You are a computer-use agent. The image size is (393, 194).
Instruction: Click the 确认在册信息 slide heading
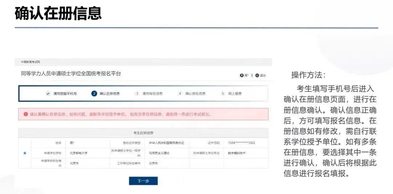(58, 13)
